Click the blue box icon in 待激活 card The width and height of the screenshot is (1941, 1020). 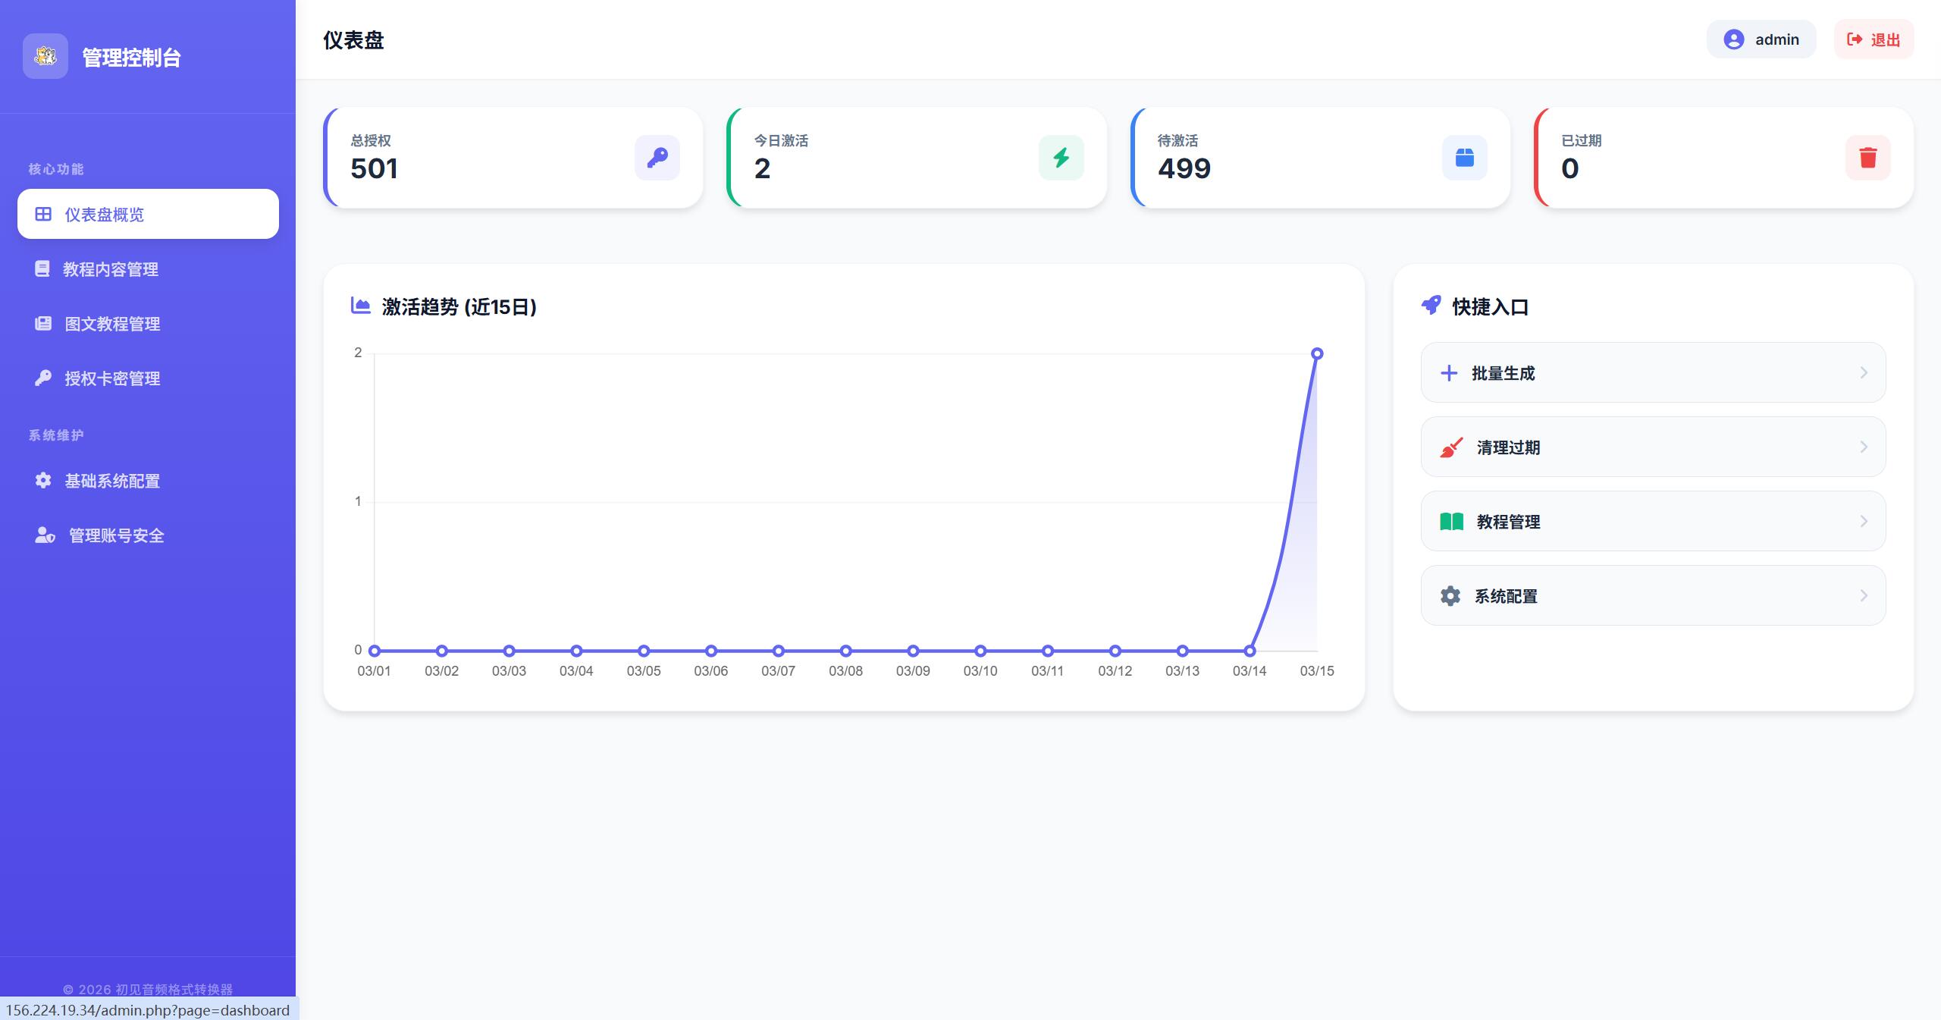click(1464, 158)
